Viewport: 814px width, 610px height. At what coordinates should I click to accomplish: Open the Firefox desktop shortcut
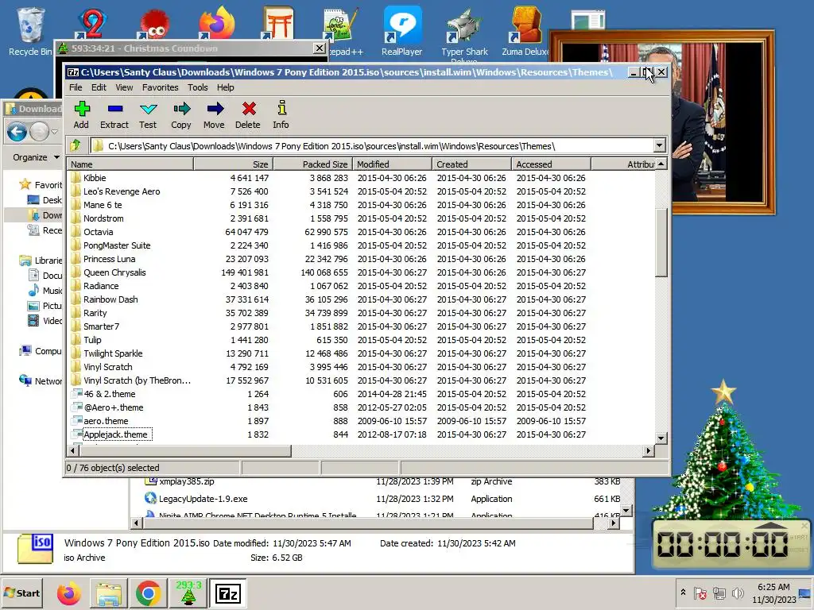click(x=216, y=23)
